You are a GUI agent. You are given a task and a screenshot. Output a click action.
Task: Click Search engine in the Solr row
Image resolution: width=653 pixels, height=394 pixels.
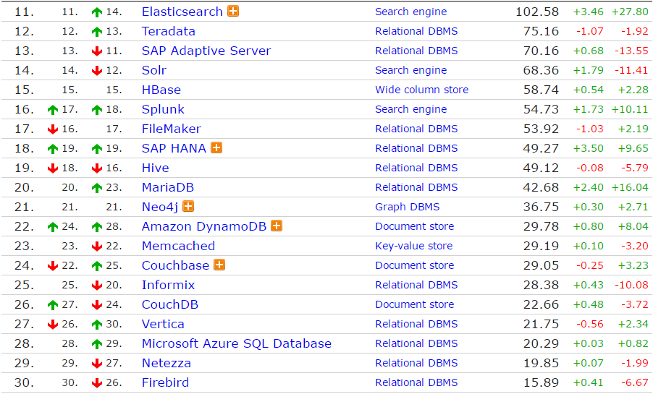coord(411,70)
